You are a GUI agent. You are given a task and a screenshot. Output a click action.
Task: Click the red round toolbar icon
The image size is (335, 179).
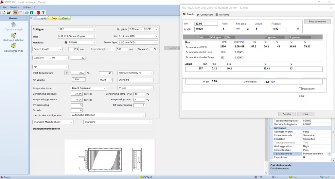[x=39, y=13]
